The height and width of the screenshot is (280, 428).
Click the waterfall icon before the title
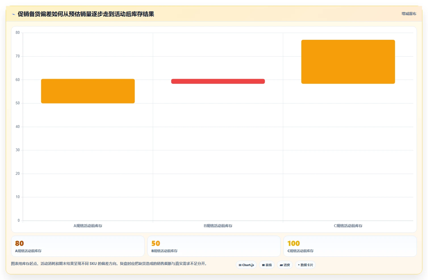13,14
